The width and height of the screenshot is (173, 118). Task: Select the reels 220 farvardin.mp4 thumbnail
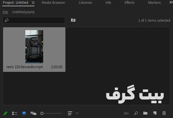pyautogui.click(x=34, y=46)
